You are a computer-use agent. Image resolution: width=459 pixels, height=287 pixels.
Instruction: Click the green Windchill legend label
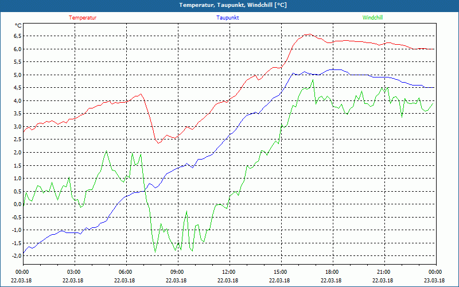tap(372, 18)
